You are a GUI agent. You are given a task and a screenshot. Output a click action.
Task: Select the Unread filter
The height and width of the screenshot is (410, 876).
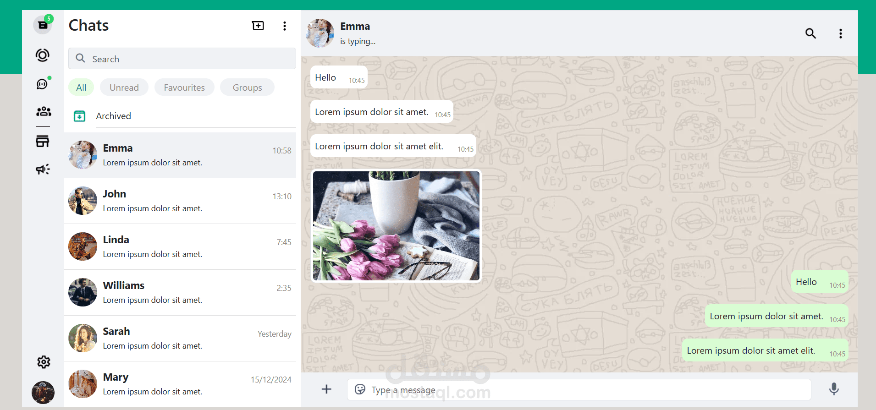(124, 87)
